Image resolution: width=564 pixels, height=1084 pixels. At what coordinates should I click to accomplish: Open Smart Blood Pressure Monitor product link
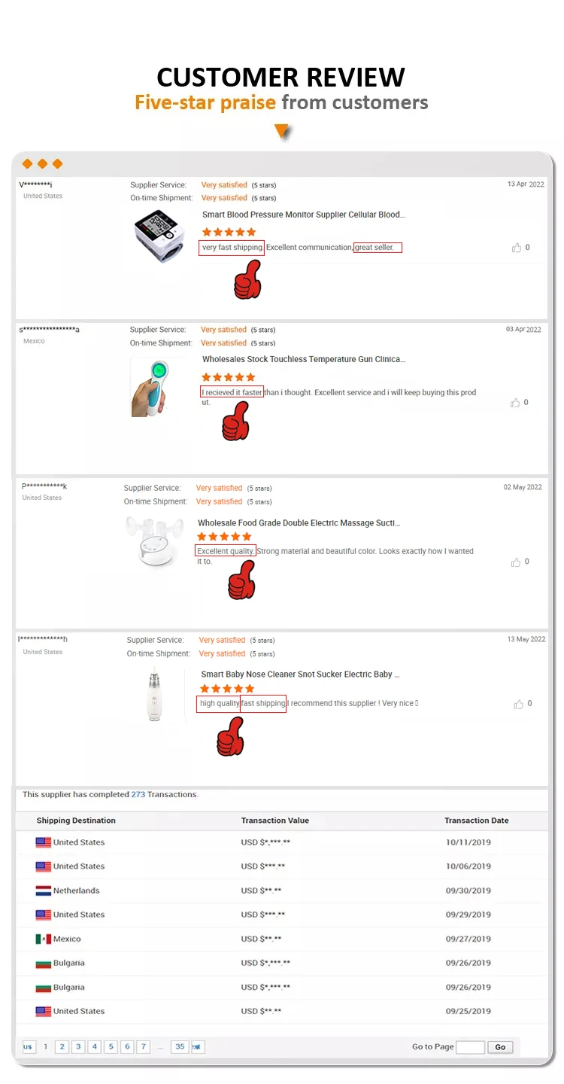(x=304, y=215)
